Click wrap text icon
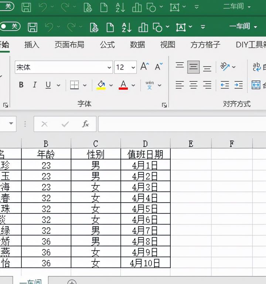Screen dimensions: 266x284 (257, 67)
